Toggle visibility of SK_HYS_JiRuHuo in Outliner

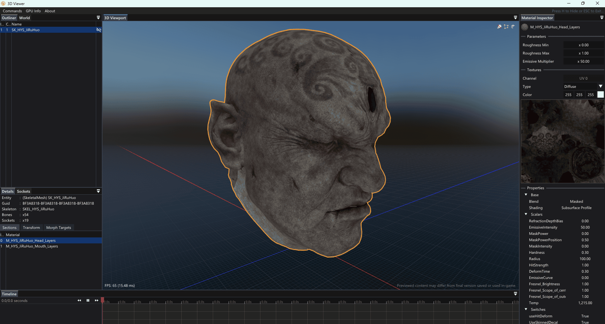[x=99, y=30]
